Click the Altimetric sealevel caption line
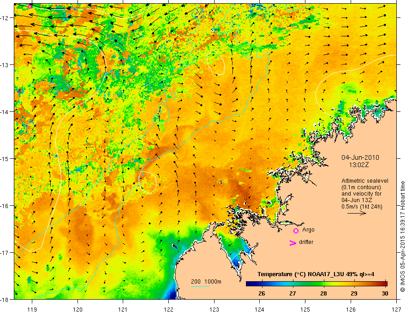The height and width of the screenshot is (313, 406). click(365, 181)
